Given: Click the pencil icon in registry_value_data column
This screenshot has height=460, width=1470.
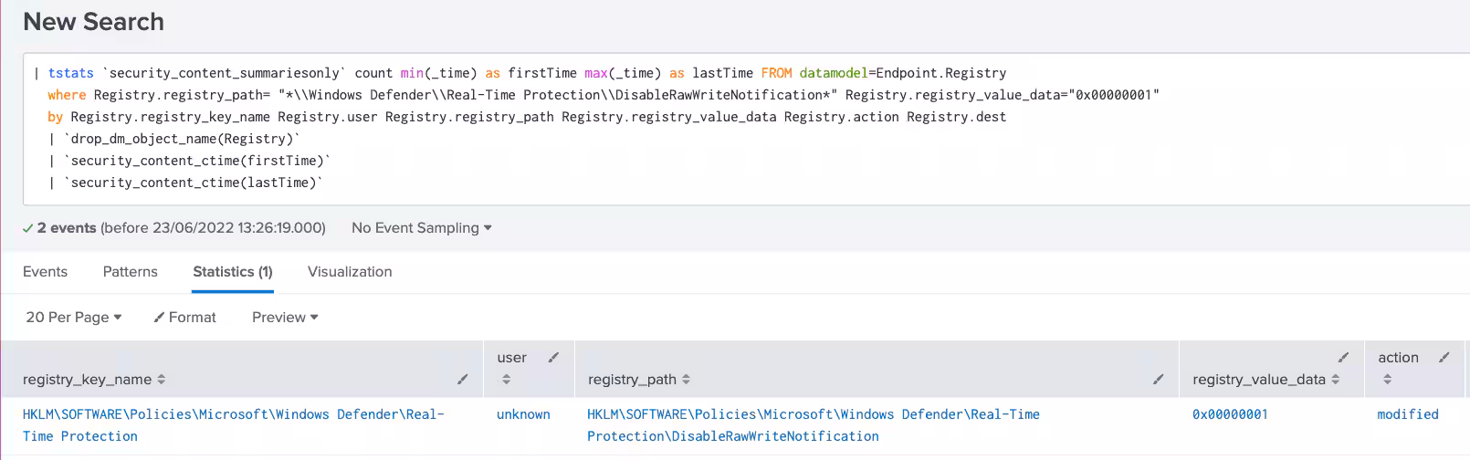Looking at the screenshot, I should tap(1343, 357).
